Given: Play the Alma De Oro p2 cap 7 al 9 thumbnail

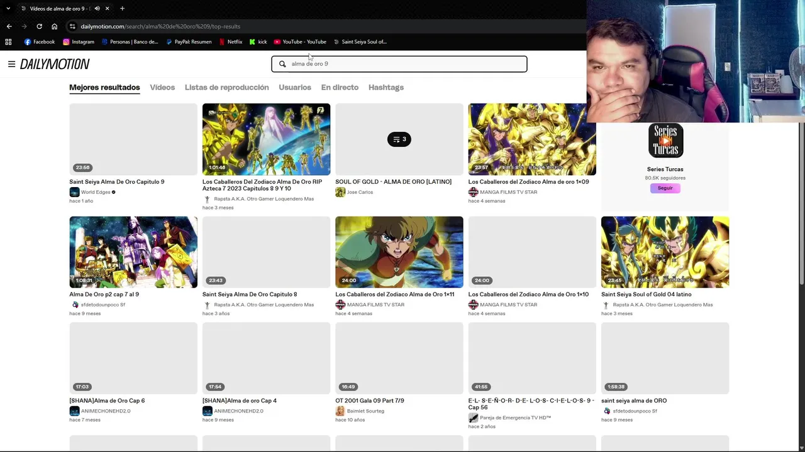Looking at the screenshot, I should (133, 252).
